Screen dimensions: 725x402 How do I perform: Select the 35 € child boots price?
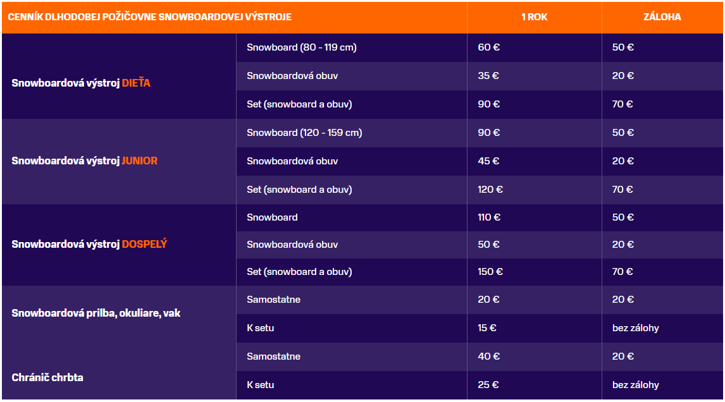point(488,76)
